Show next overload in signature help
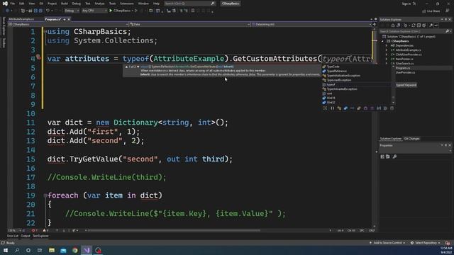 138,67
